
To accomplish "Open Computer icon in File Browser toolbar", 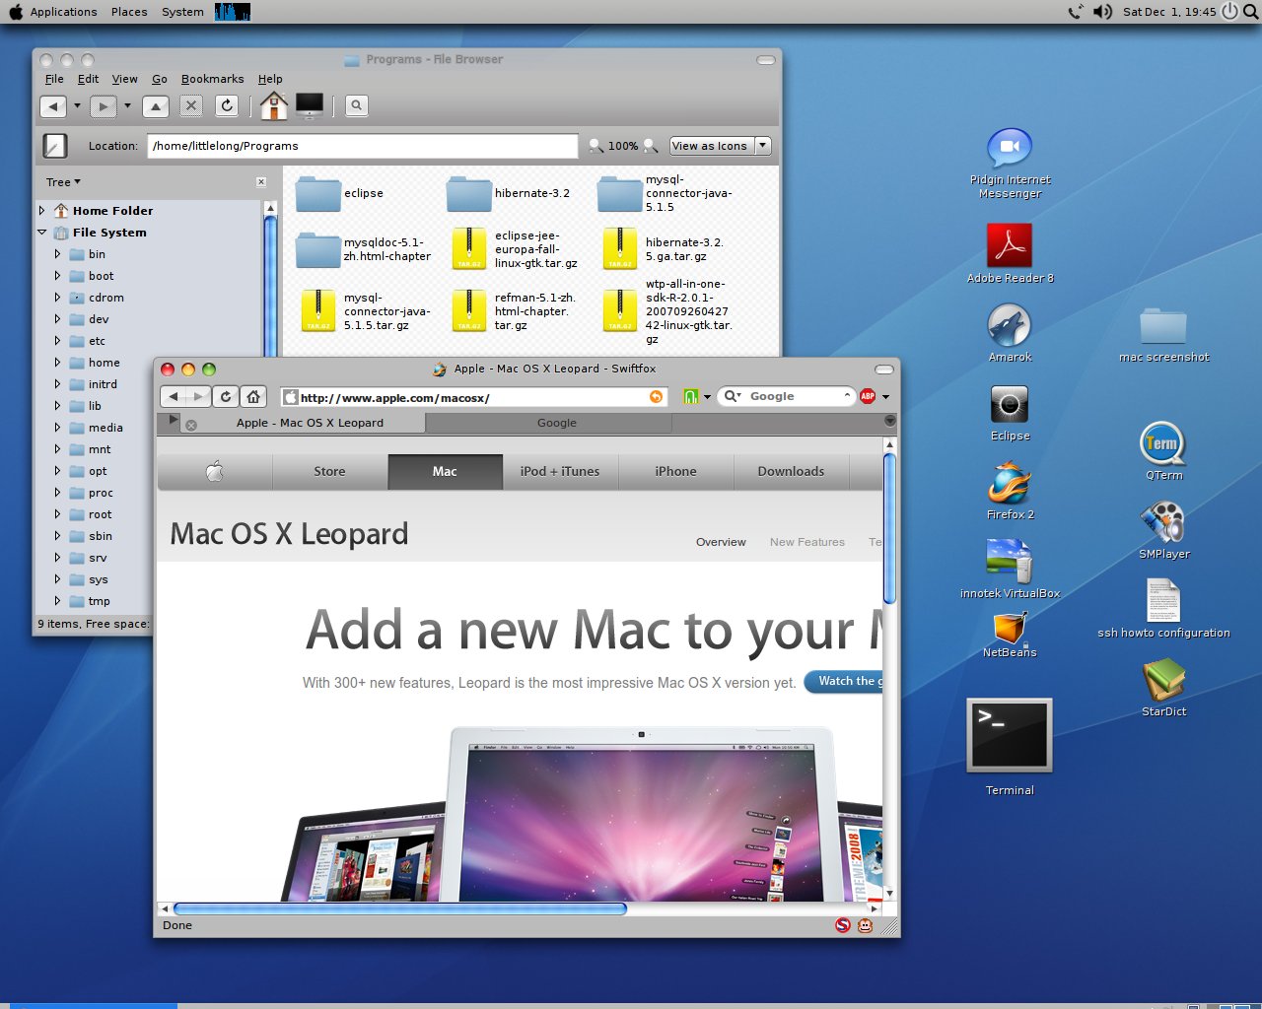I will pyautogui.click(x=310, y=105).
